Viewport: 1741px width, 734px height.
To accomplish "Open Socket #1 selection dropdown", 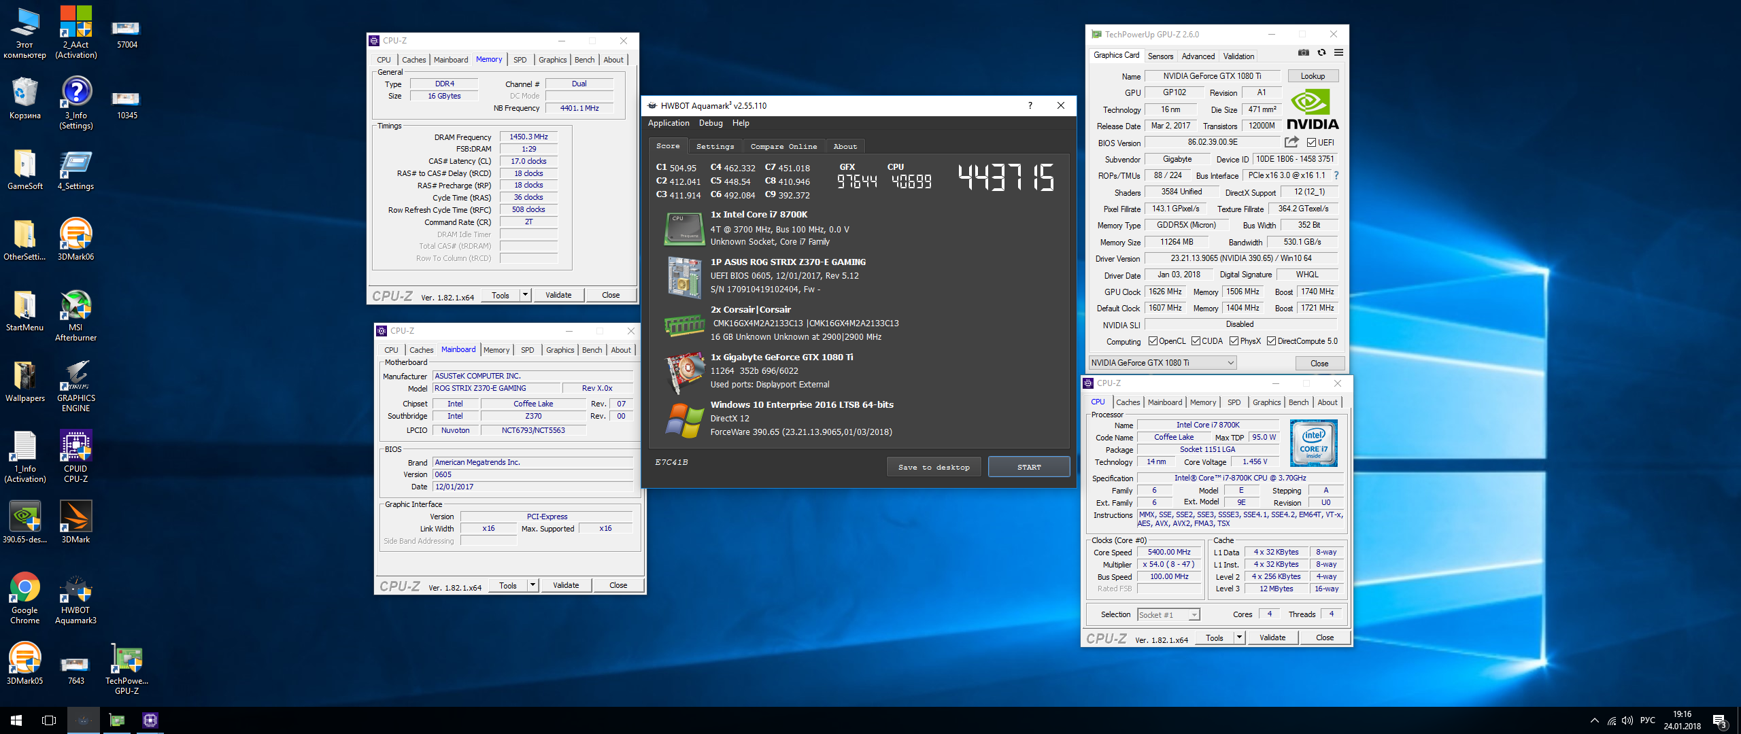I will [1168, 614].
